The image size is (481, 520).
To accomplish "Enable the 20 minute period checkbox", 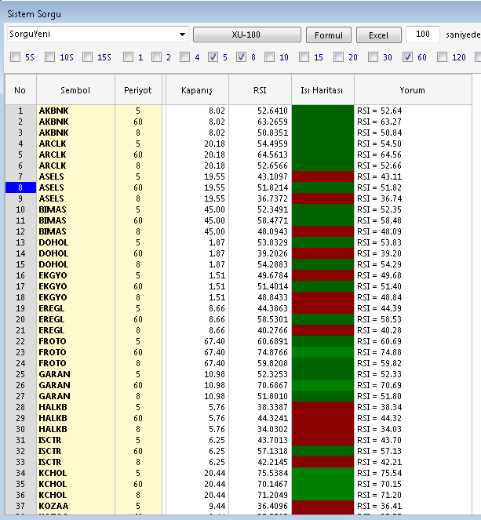I will (x=338, y=57).
